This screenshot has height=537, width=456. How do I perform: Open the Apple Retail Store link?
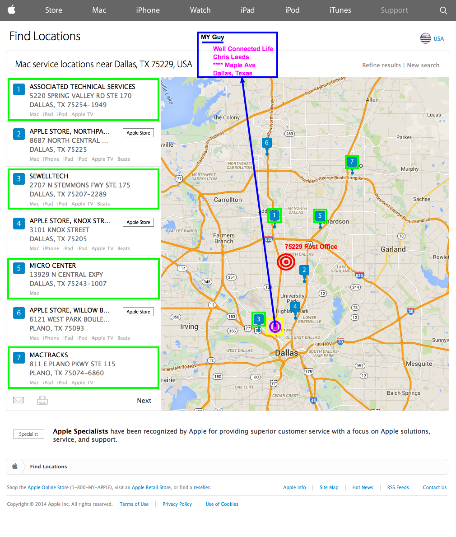151,487
